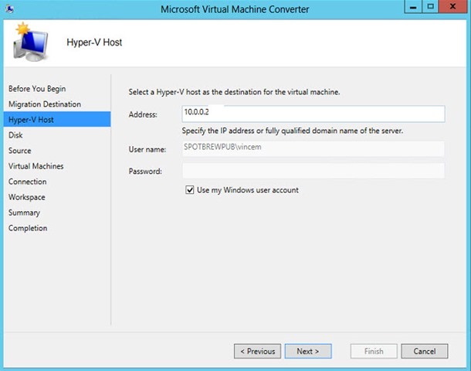
Task: Click the Password field
Action: coord(313,171)
